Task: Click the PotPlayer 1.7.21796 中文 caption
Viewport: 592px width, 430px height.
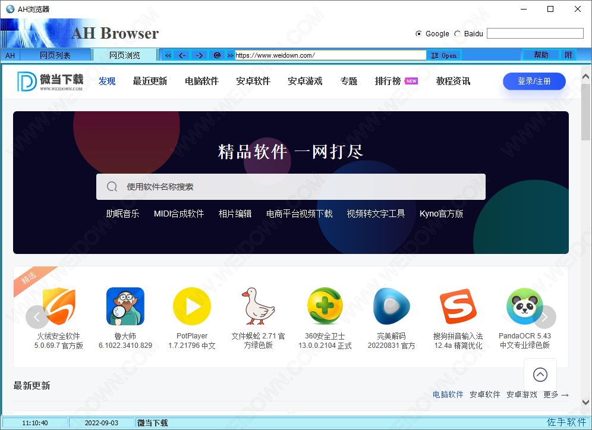Action: (192, 341)
